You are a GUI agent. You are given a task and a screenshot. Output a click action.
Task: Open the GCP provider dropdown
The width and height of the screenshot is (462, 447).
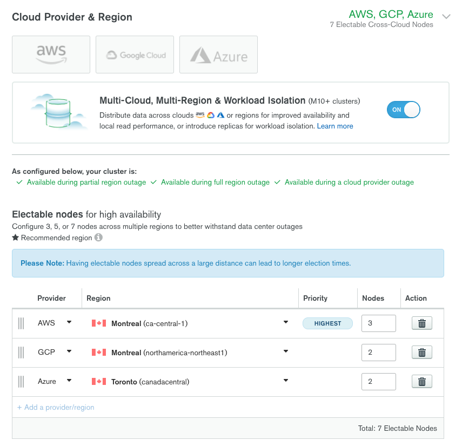(69, 352)
